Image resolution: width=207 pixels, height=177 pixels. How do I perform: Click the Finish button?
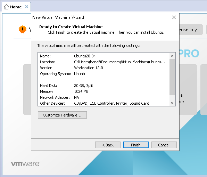[136, 145]
